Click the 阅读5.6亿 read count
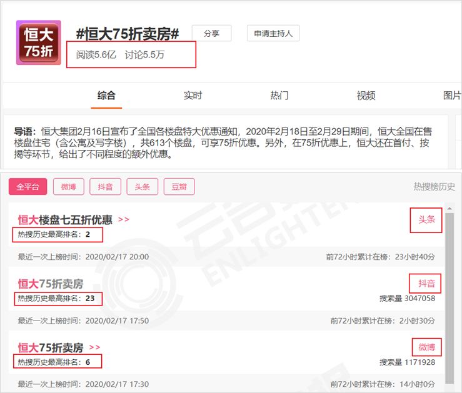462x393 pixels. pyautogui.click(x=96, y=55)
